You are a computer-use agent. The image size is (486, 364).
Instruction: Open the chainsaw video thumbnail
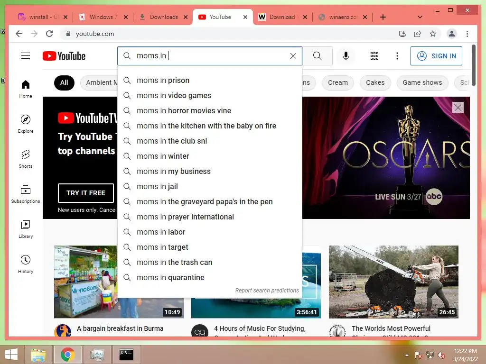(393, 282)
